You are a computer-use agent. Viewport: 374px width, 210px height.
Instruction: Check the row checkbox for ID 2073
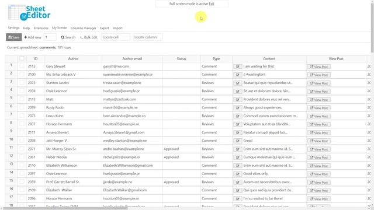[x=22, y=116]
